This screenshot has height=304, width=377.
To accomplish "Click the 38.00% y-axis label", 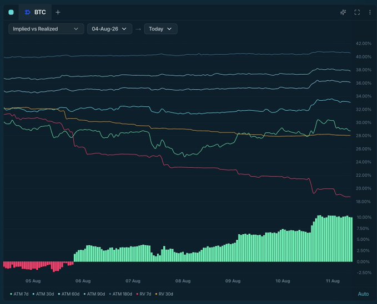I will click(x=364, y=70).
